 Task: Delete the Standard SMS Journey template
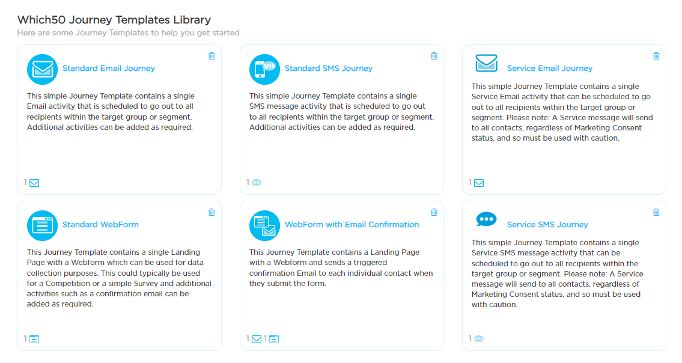point(434,56)
